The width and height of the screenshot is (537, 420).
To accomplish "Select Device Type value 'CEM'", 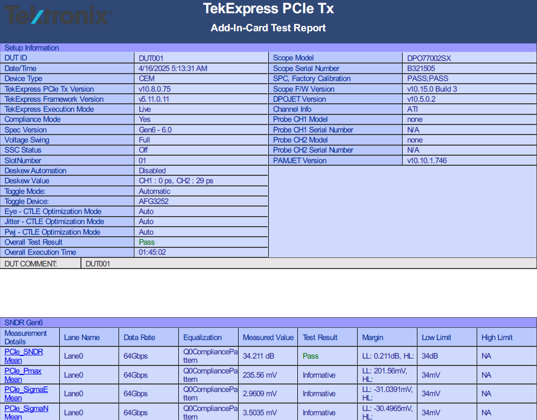I will (x=147, y=78).
